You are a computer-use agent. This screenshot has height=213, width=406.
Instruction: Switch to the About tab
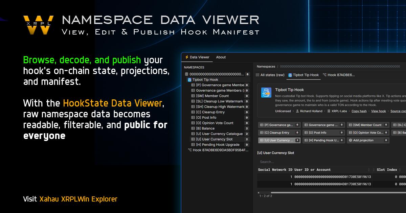click(x=221, y=57)
